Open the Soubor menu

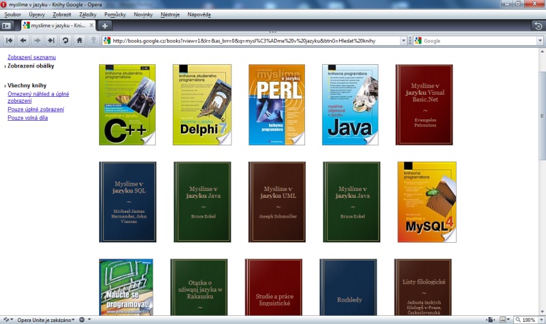click(12, 14)
